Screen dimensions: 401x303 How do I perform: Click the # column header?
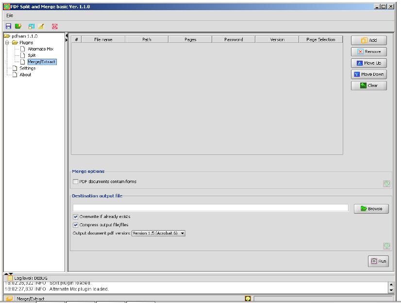tap(77, 39)
